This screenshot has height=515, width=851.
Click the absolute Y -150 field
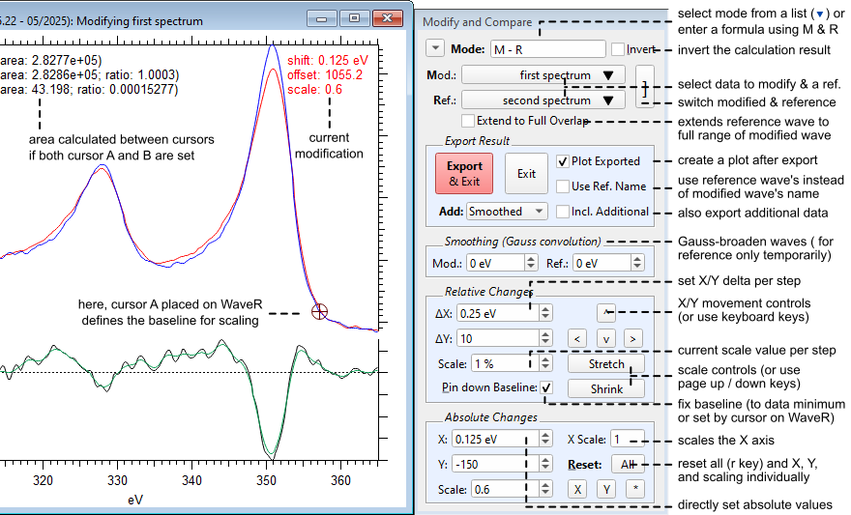[495, 464]
